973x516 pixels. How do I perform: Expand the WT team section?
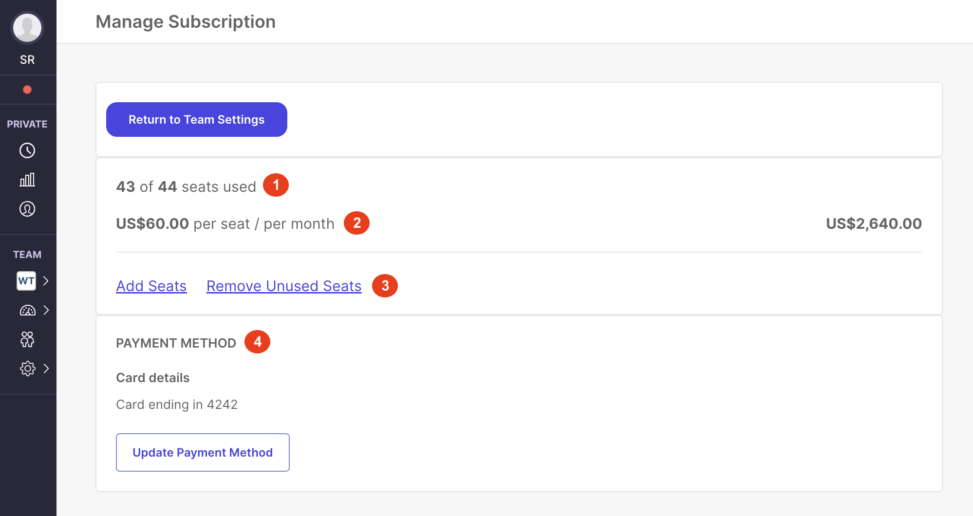[47, 281]
